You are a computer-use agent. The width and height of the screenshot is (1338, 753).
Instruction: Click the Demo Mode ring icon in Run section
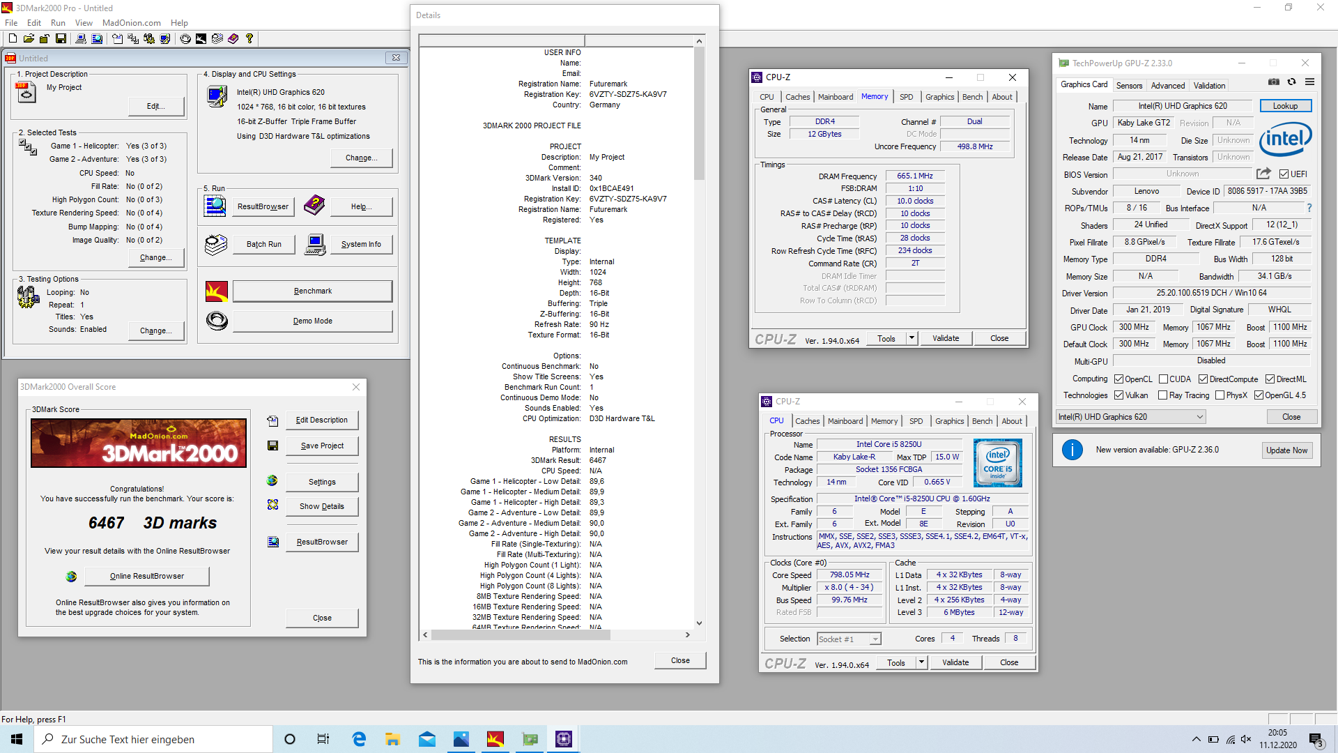tap(217, 321)
